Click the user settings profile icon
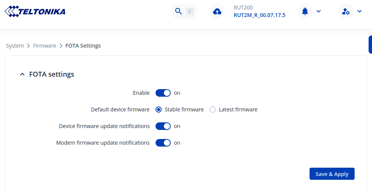This screenshot has width=372, height=193. pyautogui.click(x=346, y=11)
